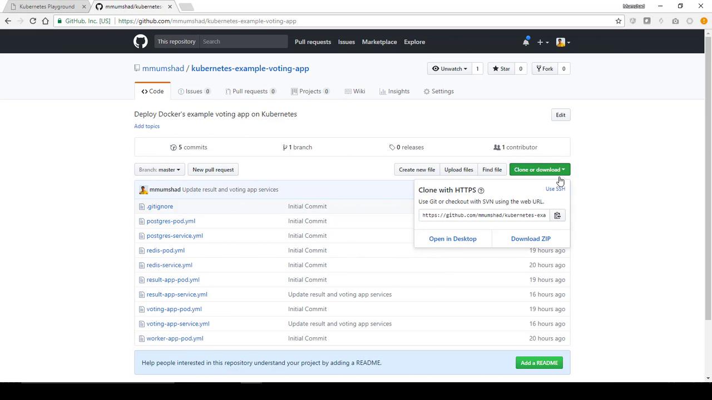Open Marketplace in top navigation
Viewport: 712px width, 400px height.
point(379,42)
